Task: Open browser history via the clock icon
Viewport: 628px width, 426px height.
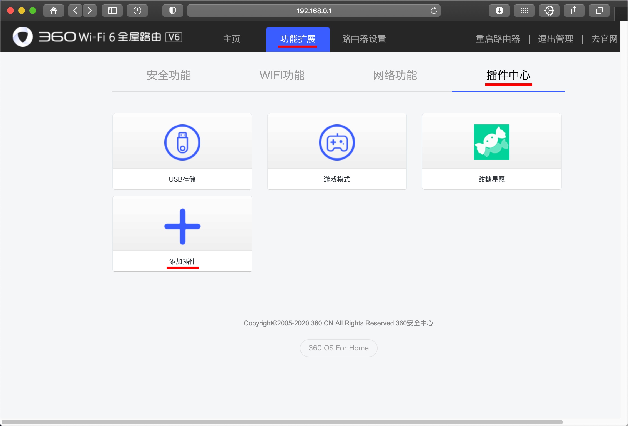Action: (x=137, y=11)
